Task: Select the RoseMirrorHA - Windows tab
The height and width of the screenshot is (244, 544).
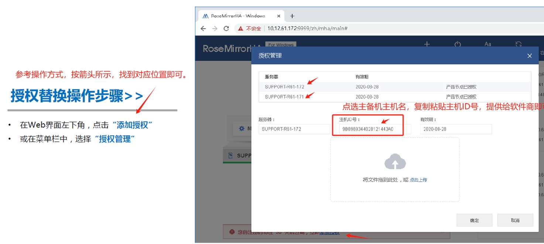Action: click(x=242, y=16)
